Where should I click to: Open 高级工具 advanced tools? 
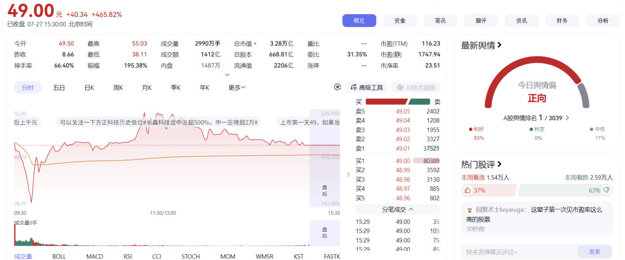pos(367,87)
